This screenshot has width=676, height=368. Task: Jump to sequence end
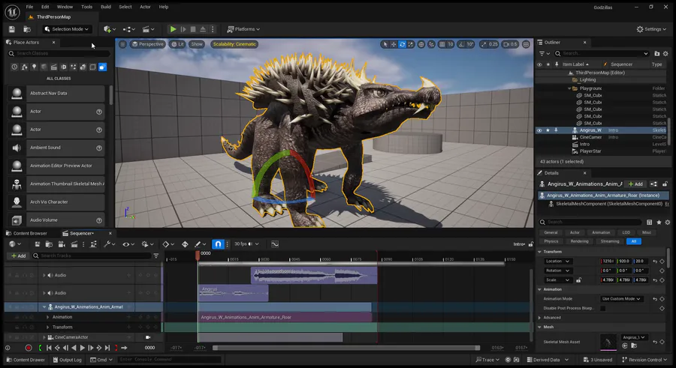107,348
